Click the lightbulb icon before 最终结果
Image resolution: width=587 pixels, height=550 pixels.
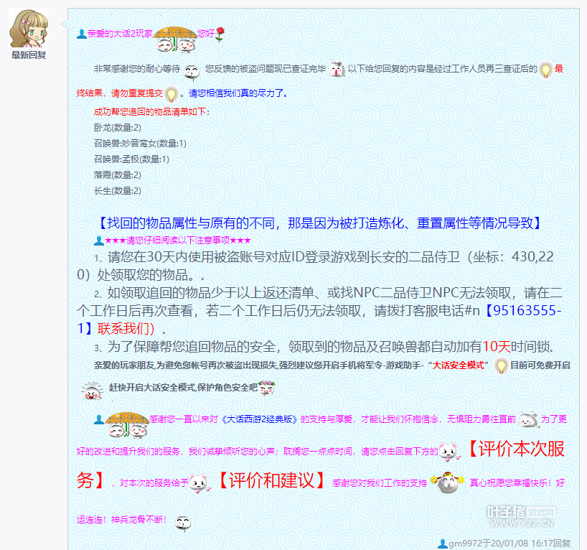coord(545,70)
